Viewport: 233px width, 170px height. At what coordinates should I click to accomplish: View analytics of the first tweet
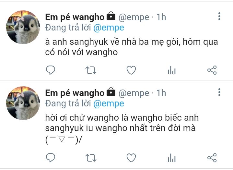pyautogui.click(x=172, y=70)
